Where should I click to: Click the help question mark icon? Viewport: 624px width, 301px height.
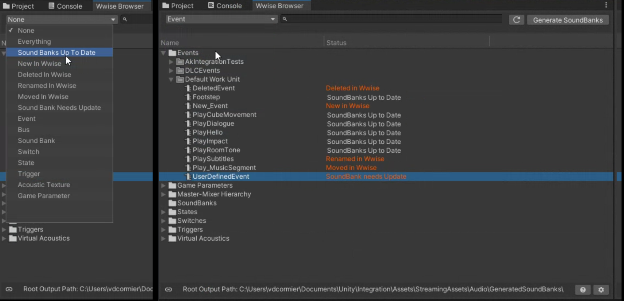[583, 290]
